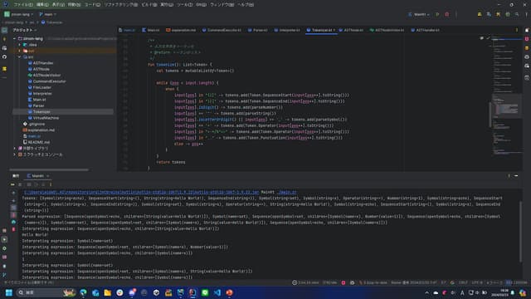
Task: Open the GitHub tool icon in the left sidebar
Action: point(4,57)
